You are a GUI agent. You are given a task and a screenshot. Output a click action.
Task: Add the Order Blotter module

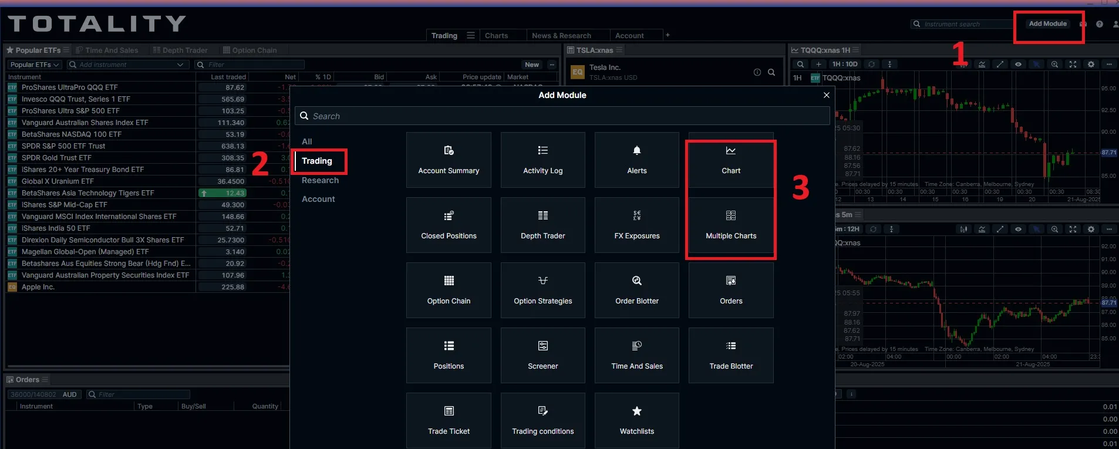[636, 291]
